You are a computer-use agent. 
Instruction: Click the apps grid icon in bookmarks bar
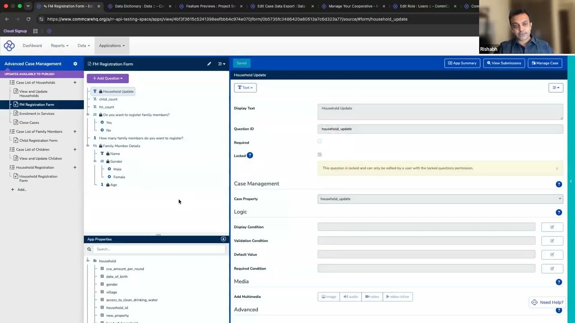(x=35, y=31)
